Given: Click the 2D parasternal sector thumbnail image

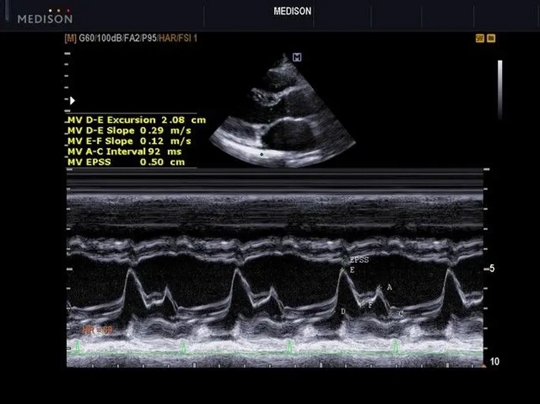Looking at the screenshot, I should pos(282,112).
